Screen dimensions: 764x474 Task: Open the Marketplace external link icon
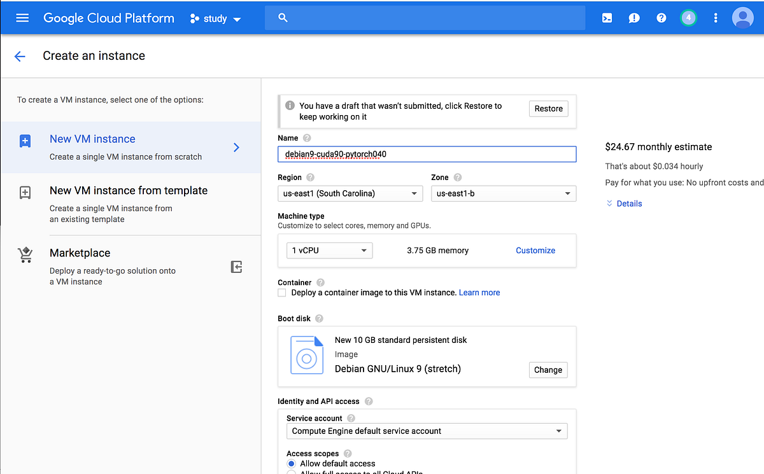click(236, 267)
